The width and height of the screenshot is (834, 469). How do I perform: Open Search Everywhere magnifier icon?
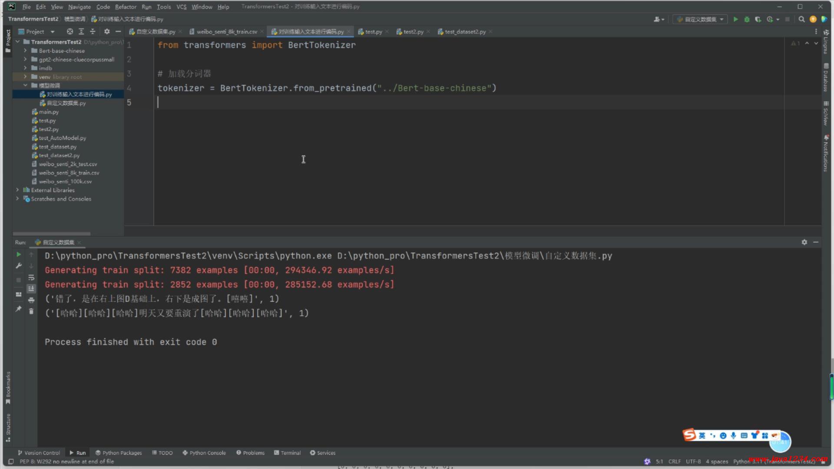click(x=801, y=19)
